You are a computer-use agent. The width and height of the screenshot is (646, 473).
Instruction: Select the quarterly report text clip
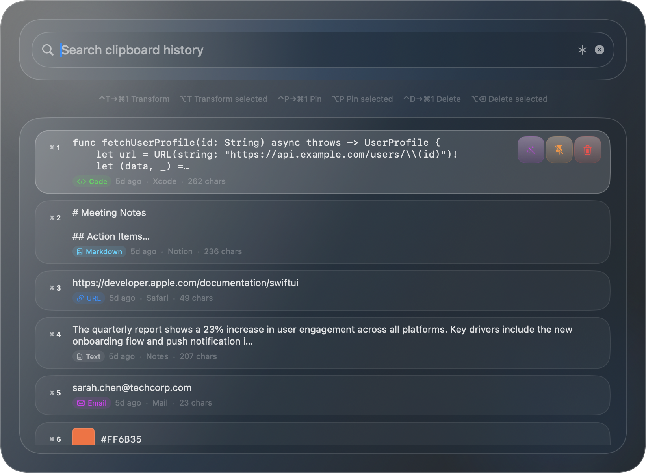pyautogui.click(x=323, y=343)
